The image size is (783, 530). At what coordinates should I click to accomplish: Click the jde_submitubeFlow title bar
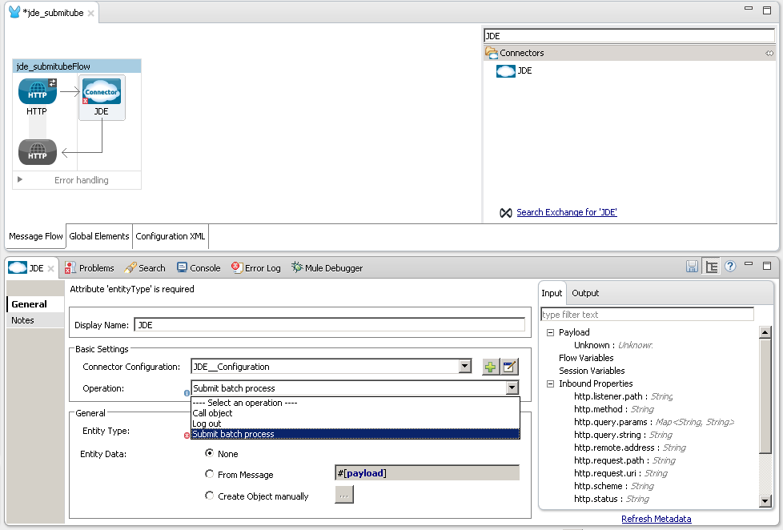(x=77, y=66)
